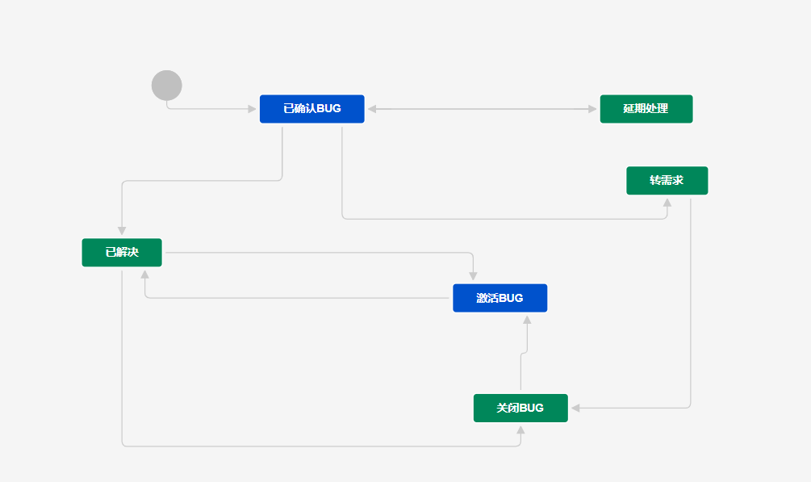Image resolution: width=811 pixels, height=482 pixels.
Task: Click arrowhead pointing down into 已解决
Action: (x=122, y=231)
